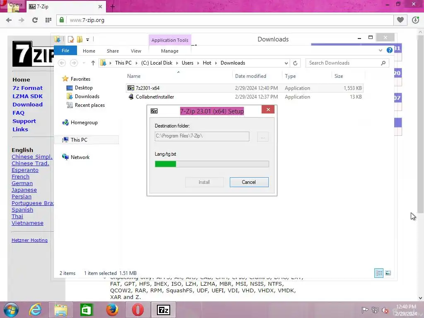Open the View ribbon tab

click(136, 51)
